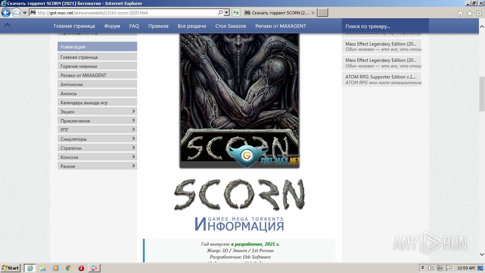Click the browser Back arrow button
The image size is (485, 273).
pos(6,13)
